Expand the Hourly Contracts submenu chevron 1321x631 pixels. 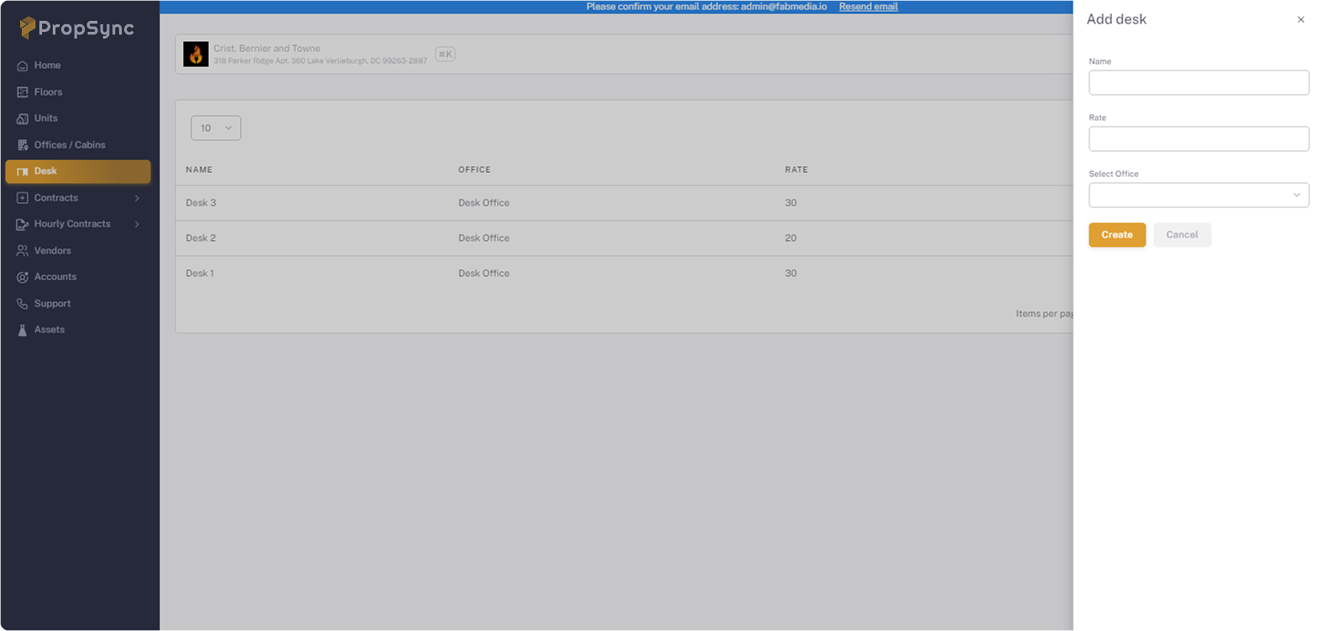tap(137, 224)
